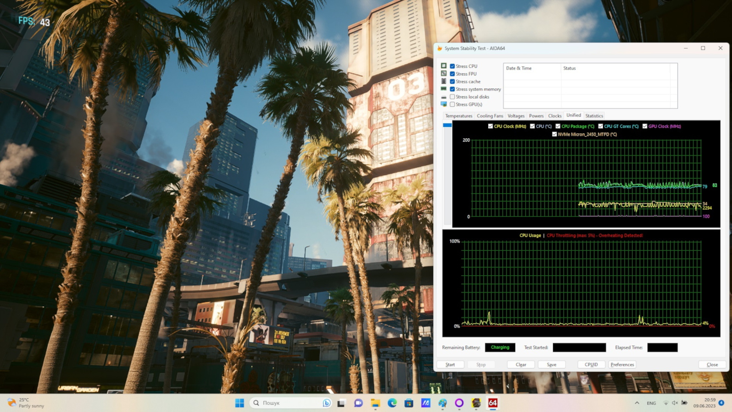Launch Microsoft Edge from taskbar
This screenshot has height=412, width=732.
click(x=392, y=403)
